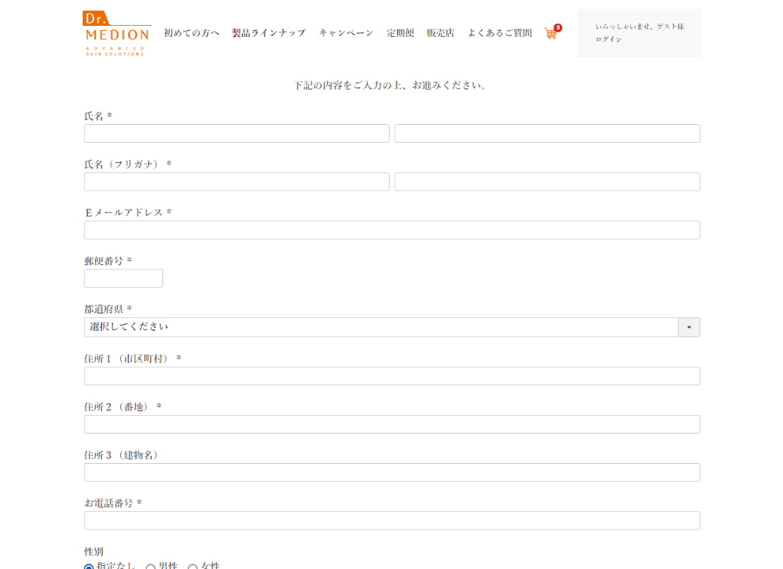
Task: Navigate to the 定期便 page
Action: click(x=400, y=33)
